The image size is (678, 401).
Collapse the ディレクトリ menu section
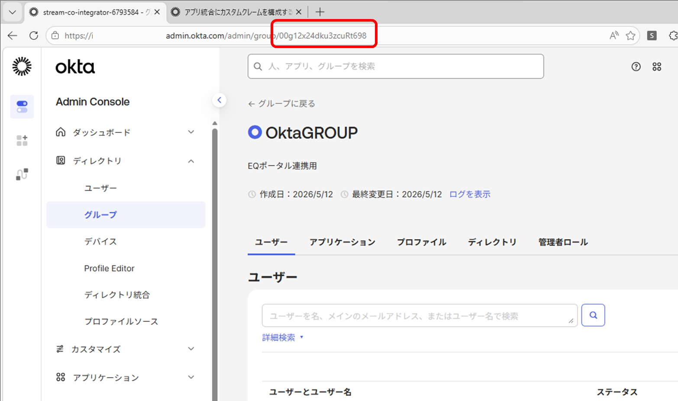126,161
